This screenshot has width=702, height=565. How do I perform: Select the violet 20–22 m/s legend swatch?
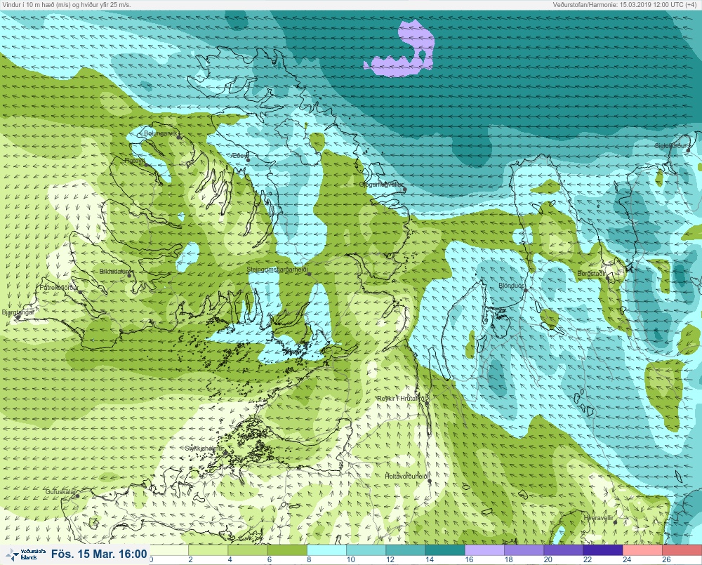click(563, 550)
